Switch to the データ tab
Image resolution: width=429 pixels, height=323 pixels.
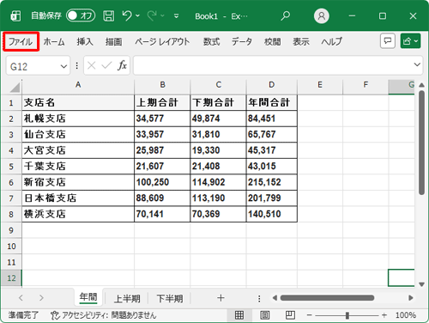[242, 42]
